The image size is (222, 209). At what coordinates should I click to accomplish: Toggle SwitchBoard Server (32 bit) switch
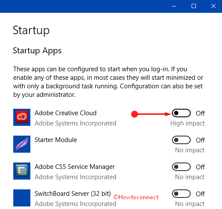coord(181,194)
